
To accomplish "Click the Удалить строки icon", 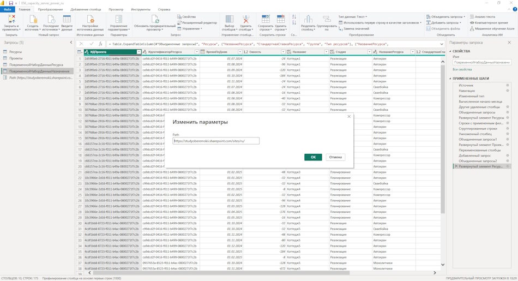I will (280, 19).
